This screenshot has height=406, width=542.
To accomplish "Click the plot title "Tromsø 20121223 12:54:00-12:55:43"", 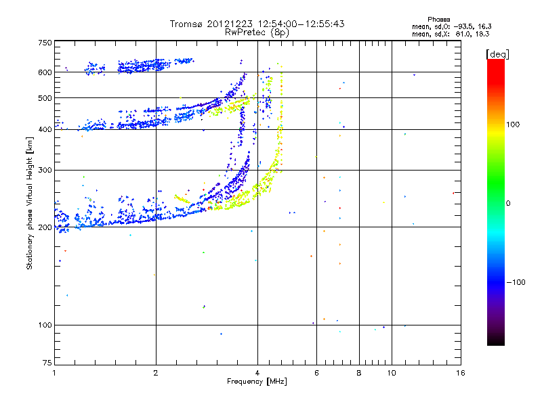I will click(x=257, y=24).
